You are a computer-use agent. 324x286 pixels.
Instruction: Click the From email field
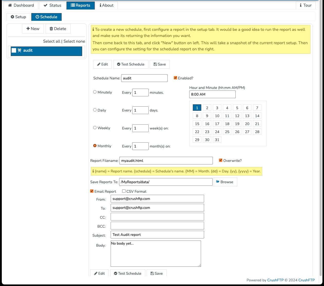point(157,199)
